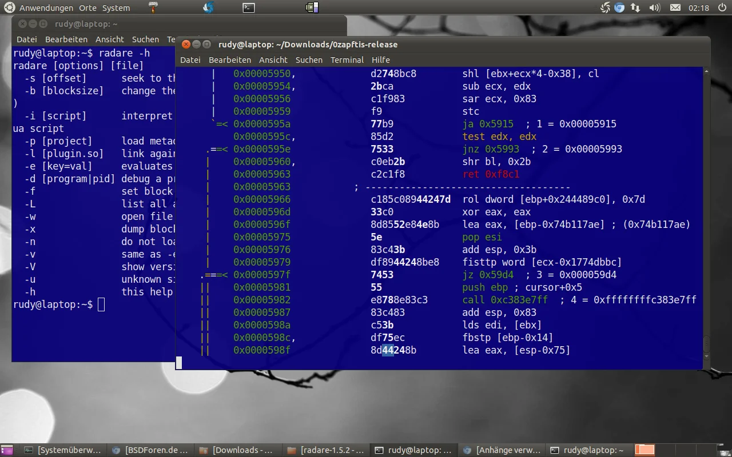732x457 pixels.
Task: Open Ansicht menu in 0zapftis-release terminal
Action: click(x=273, y=59)
